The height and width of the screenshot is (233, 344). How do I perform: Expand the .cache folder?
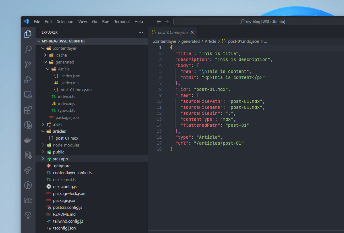[92, 55]
